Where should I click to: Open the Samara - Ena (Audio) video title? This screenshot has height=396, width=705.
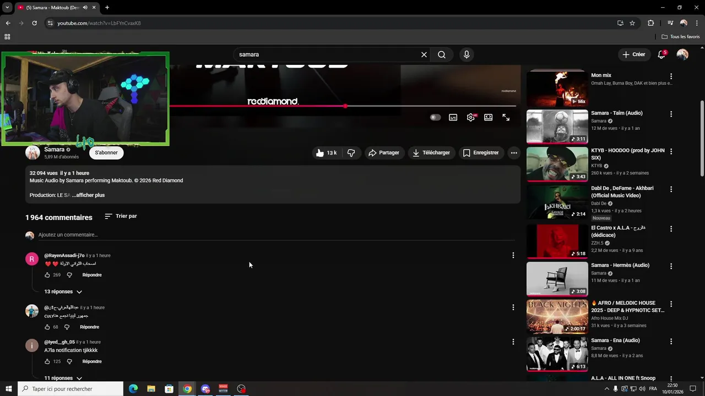click(x=615, y=340)
